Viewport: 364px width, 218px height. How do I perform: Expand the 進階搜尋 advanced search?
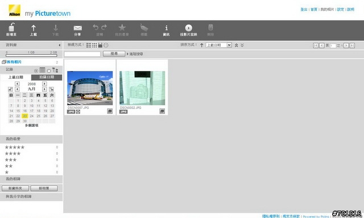tap(135, 54)
